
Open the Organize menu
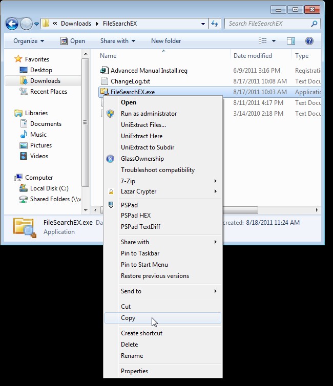point(29,41)
